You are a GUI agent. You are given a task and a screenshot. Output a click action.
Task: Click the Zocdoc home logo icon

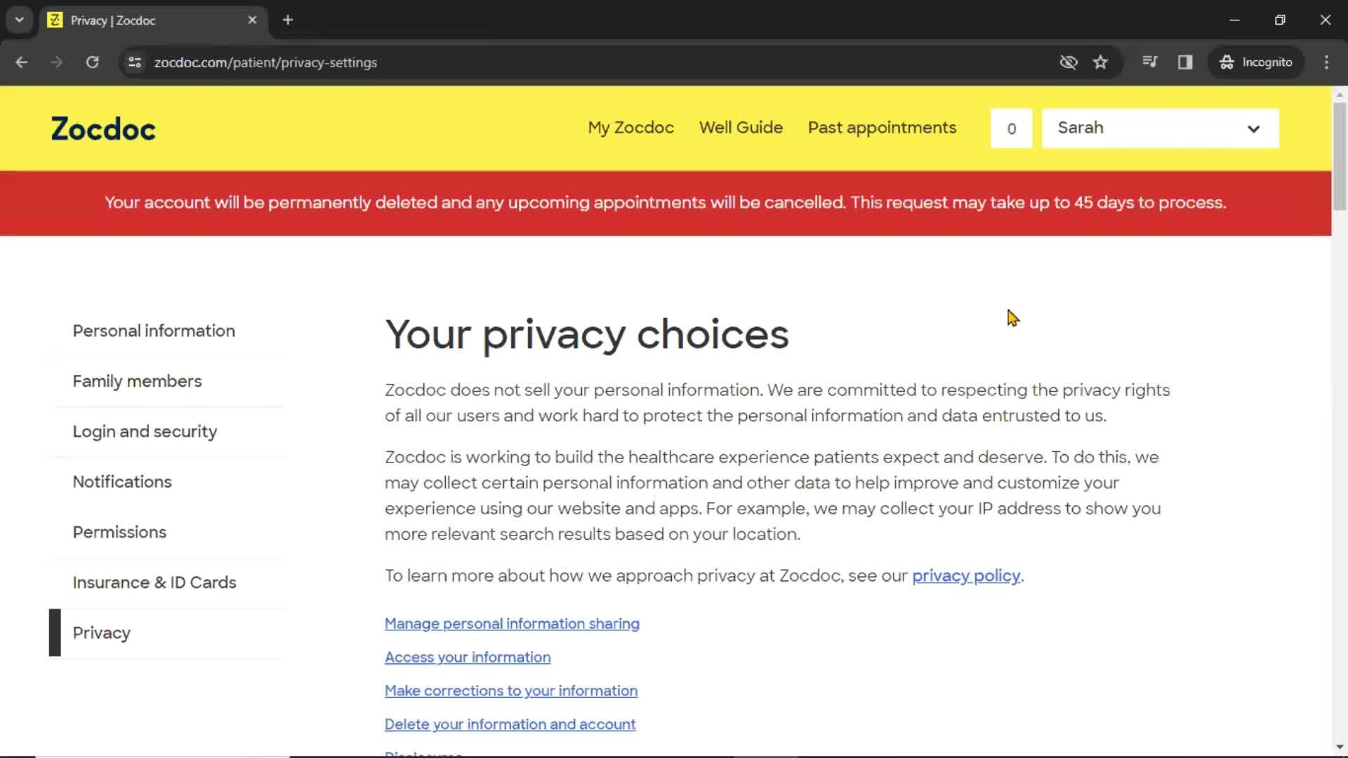click(103, 128)
